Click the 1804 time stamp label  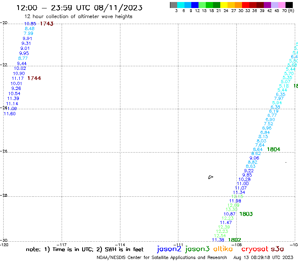(x=274, y=149)
